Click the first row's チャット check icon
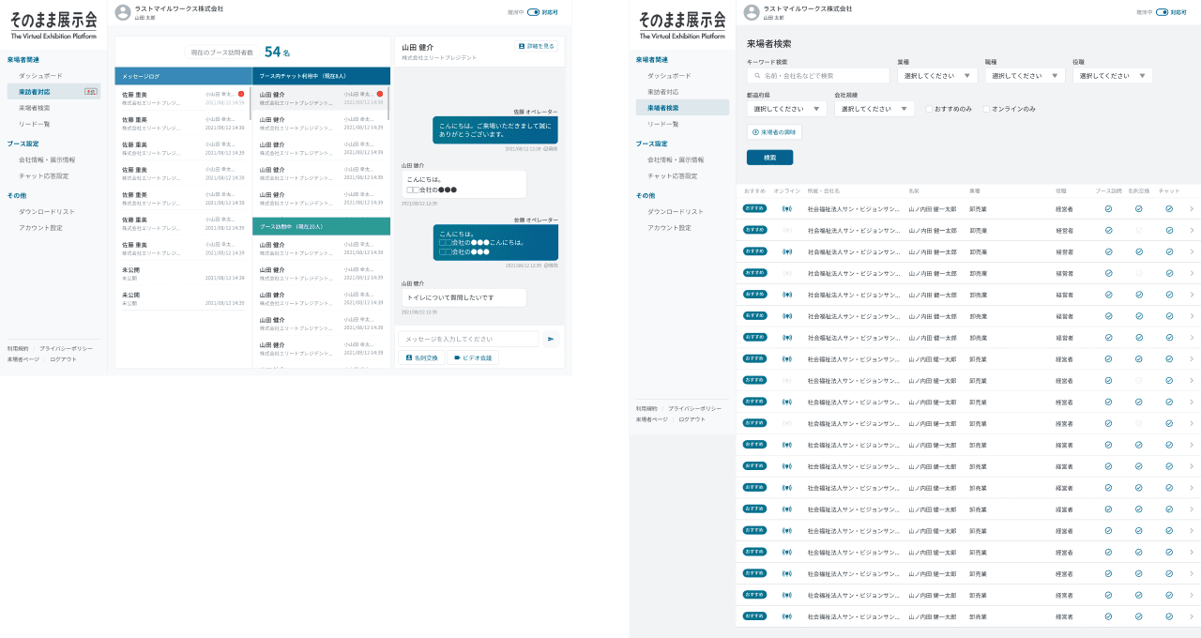This screenshot has height=638, width=1201. (1169, 208)
